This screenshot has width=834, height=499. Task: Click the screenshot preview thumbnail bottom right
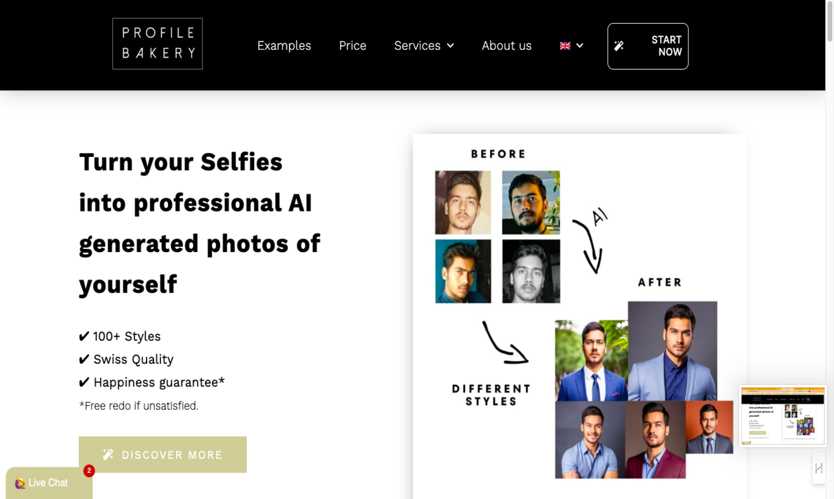(782, 415)
